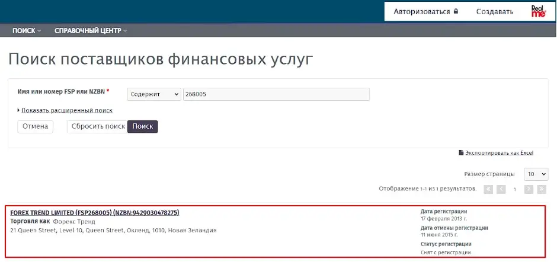Click the Сбросить поиск button
This screenshot has height=262, width=557.
(x=98, y=127)
